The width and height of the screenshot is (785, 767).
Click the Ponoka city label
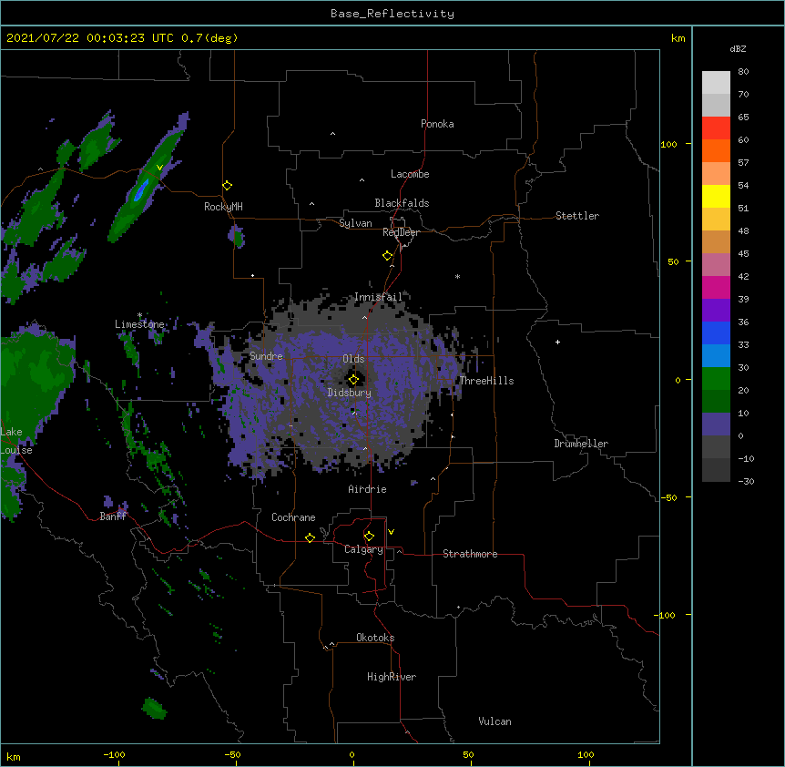click(437, 124)
